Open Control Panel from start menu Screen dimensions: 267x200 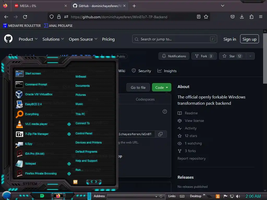[84, 134]
